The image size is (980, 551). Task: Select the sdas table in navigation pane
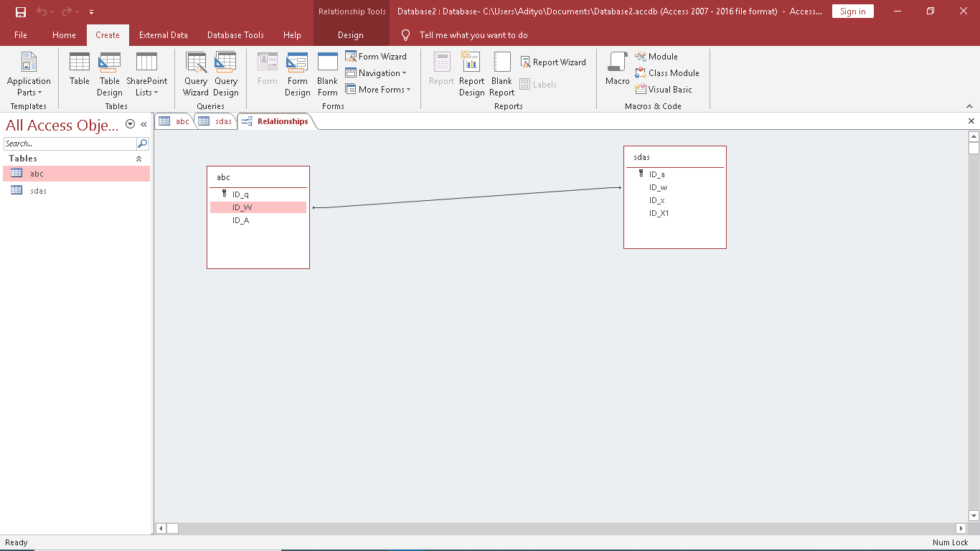pos(38,191)
